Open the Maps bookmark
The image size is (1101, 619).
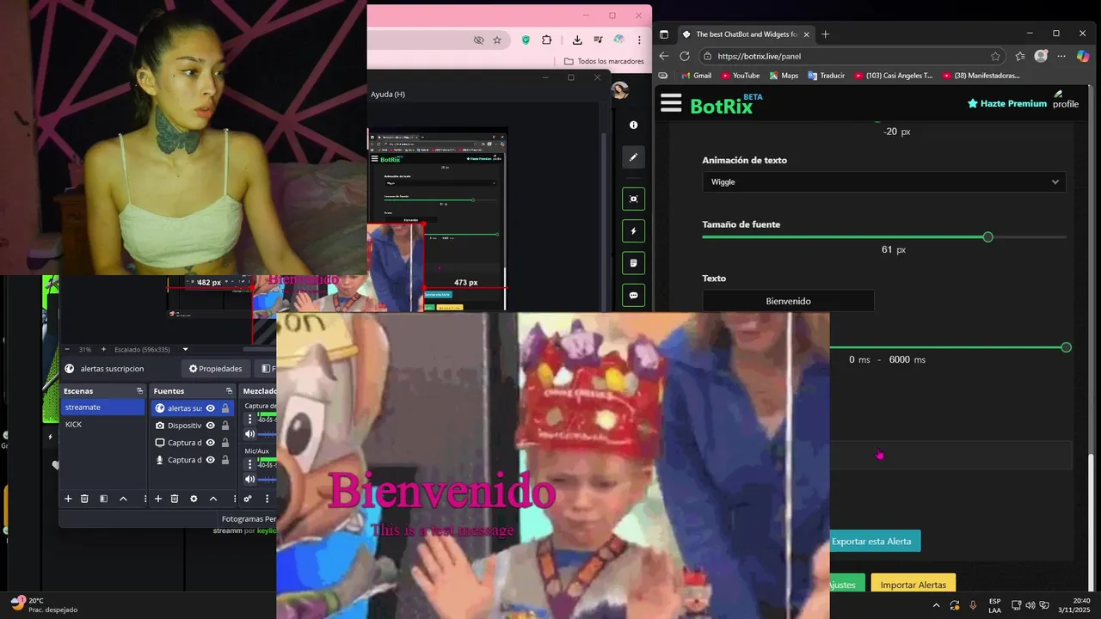tap(784, 76)
